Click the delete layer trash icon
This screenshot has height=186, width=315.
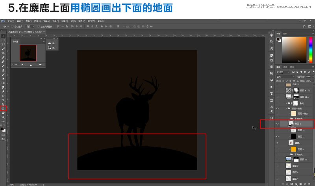[x=309, y=184]
